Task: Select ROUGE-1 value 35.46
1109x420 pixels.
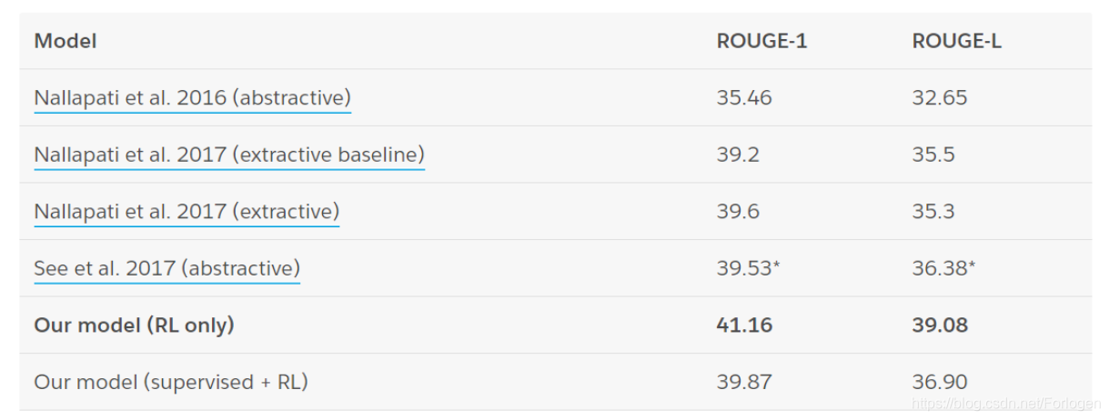Action: tap(744, 97)
